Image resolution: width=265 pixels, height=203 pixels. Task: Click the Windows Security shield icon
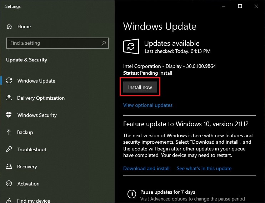click(x=9, y=115)
